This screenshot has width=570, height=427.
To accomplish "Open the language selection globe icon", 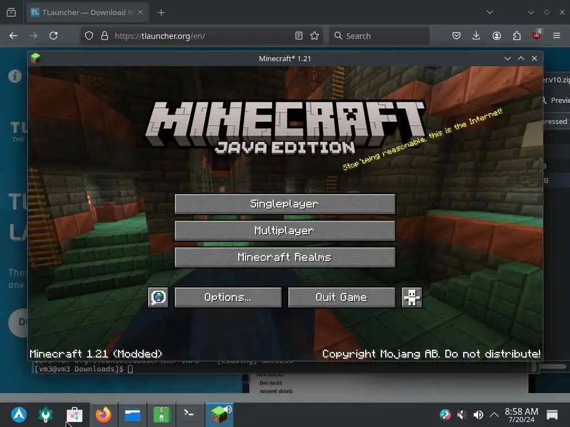I will 158,297.
